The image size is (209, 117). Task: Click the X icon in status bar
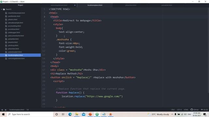pyautogui.click(x=6, y=110)
